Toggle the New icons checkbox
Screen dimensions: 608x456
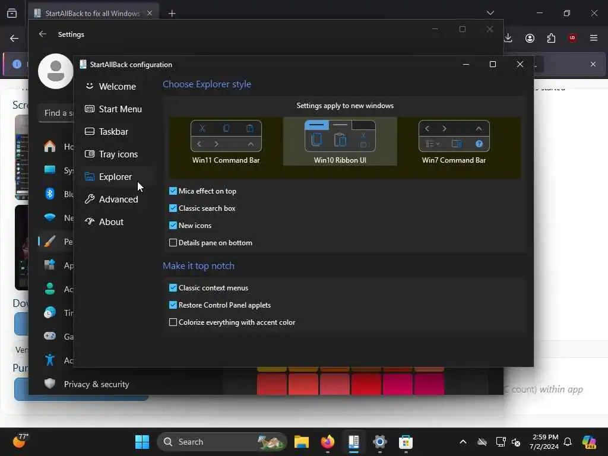coord(173,225)
